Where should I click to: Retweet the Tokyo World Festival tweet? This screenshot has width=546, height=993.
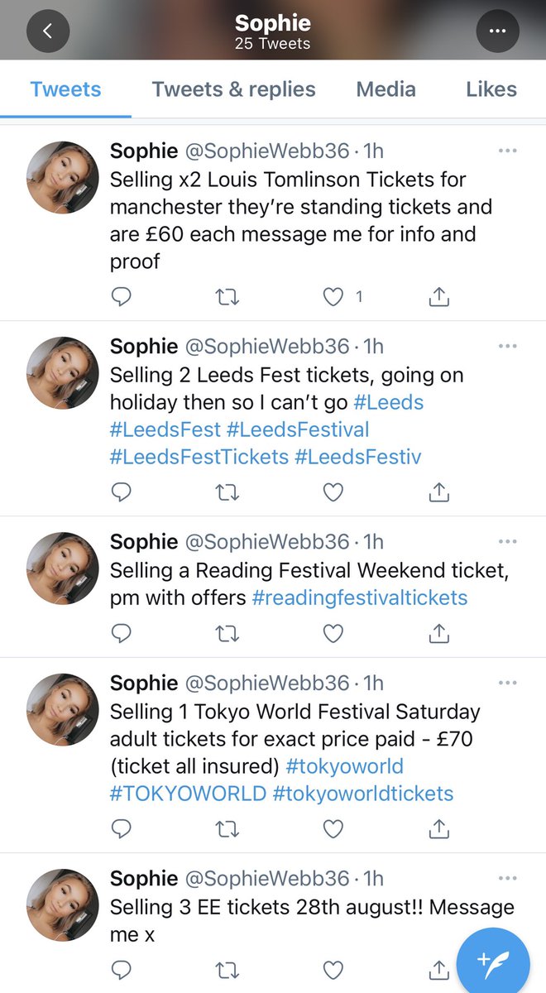tap(227, 828)
